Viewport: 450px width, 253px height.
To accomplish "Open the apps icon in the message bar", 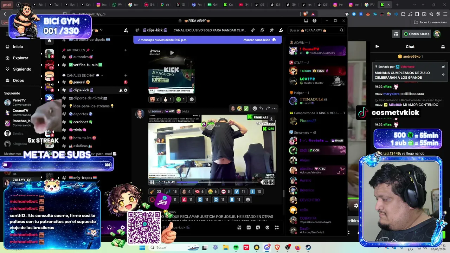I will 277,228.
